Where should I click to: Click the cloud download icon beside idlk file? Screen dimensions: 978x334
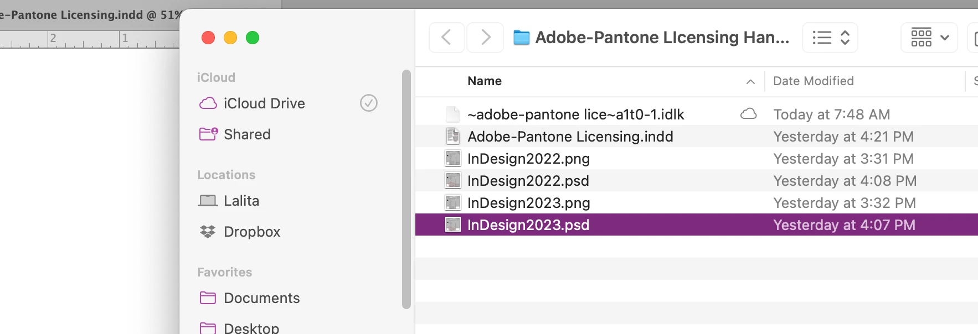(x=748, y=114)
